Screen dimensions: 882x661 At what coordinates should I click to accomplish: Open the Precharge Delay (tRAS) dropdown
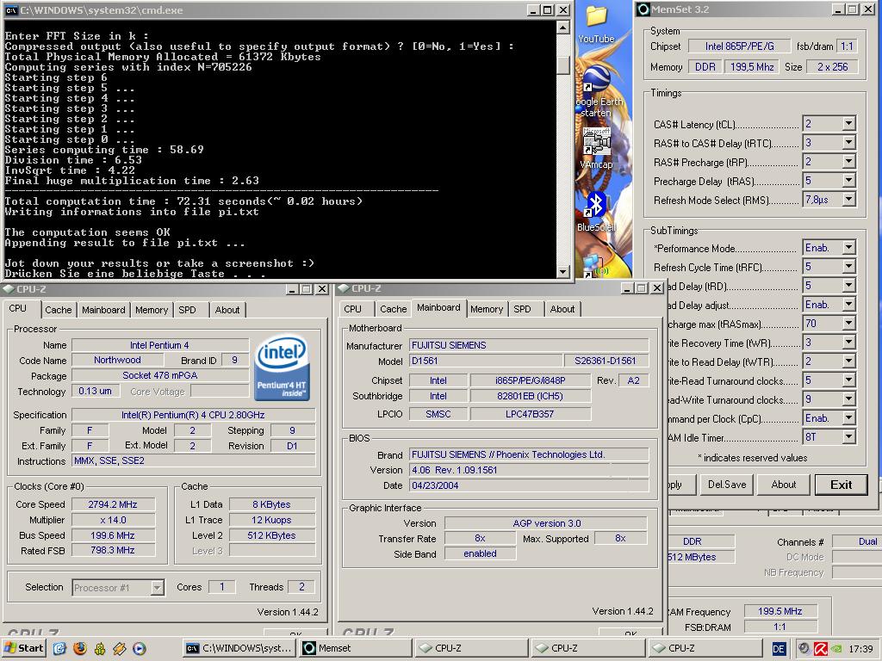tap(848, 181)
